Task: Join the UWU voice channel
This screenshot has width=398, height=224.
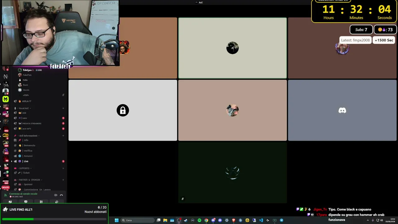Action: [x=39, y=118]
